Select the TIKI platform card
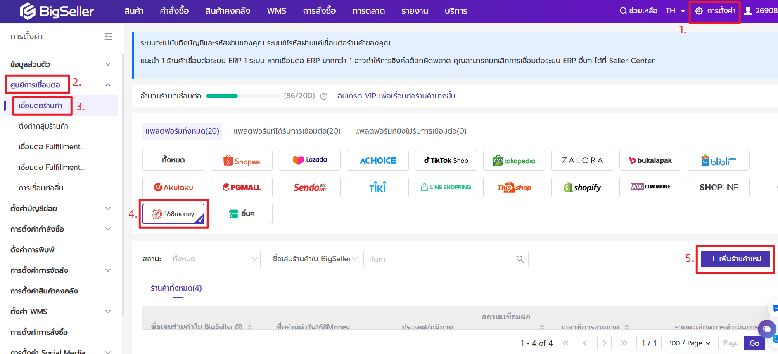The image size is (778, 354). pos(378,187)
